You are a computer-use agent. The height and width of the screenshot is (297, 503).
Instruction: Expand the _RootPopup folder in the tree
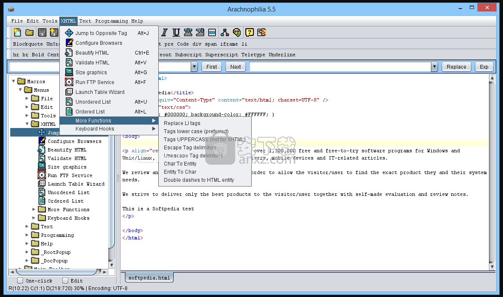(x=27, y=252)
